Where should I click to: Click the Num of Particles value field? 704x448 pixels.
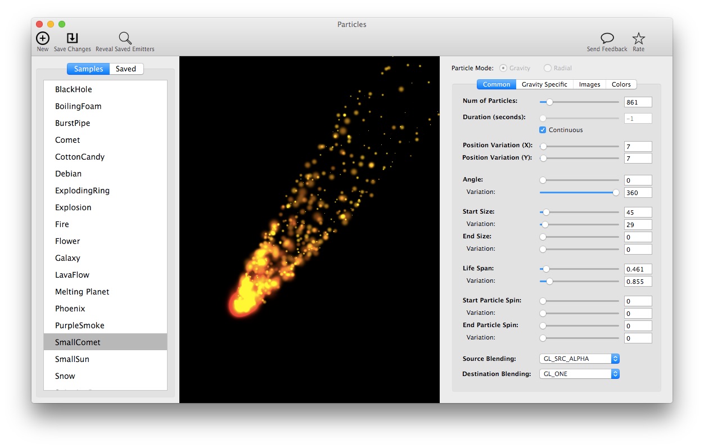tap(638, 102)
